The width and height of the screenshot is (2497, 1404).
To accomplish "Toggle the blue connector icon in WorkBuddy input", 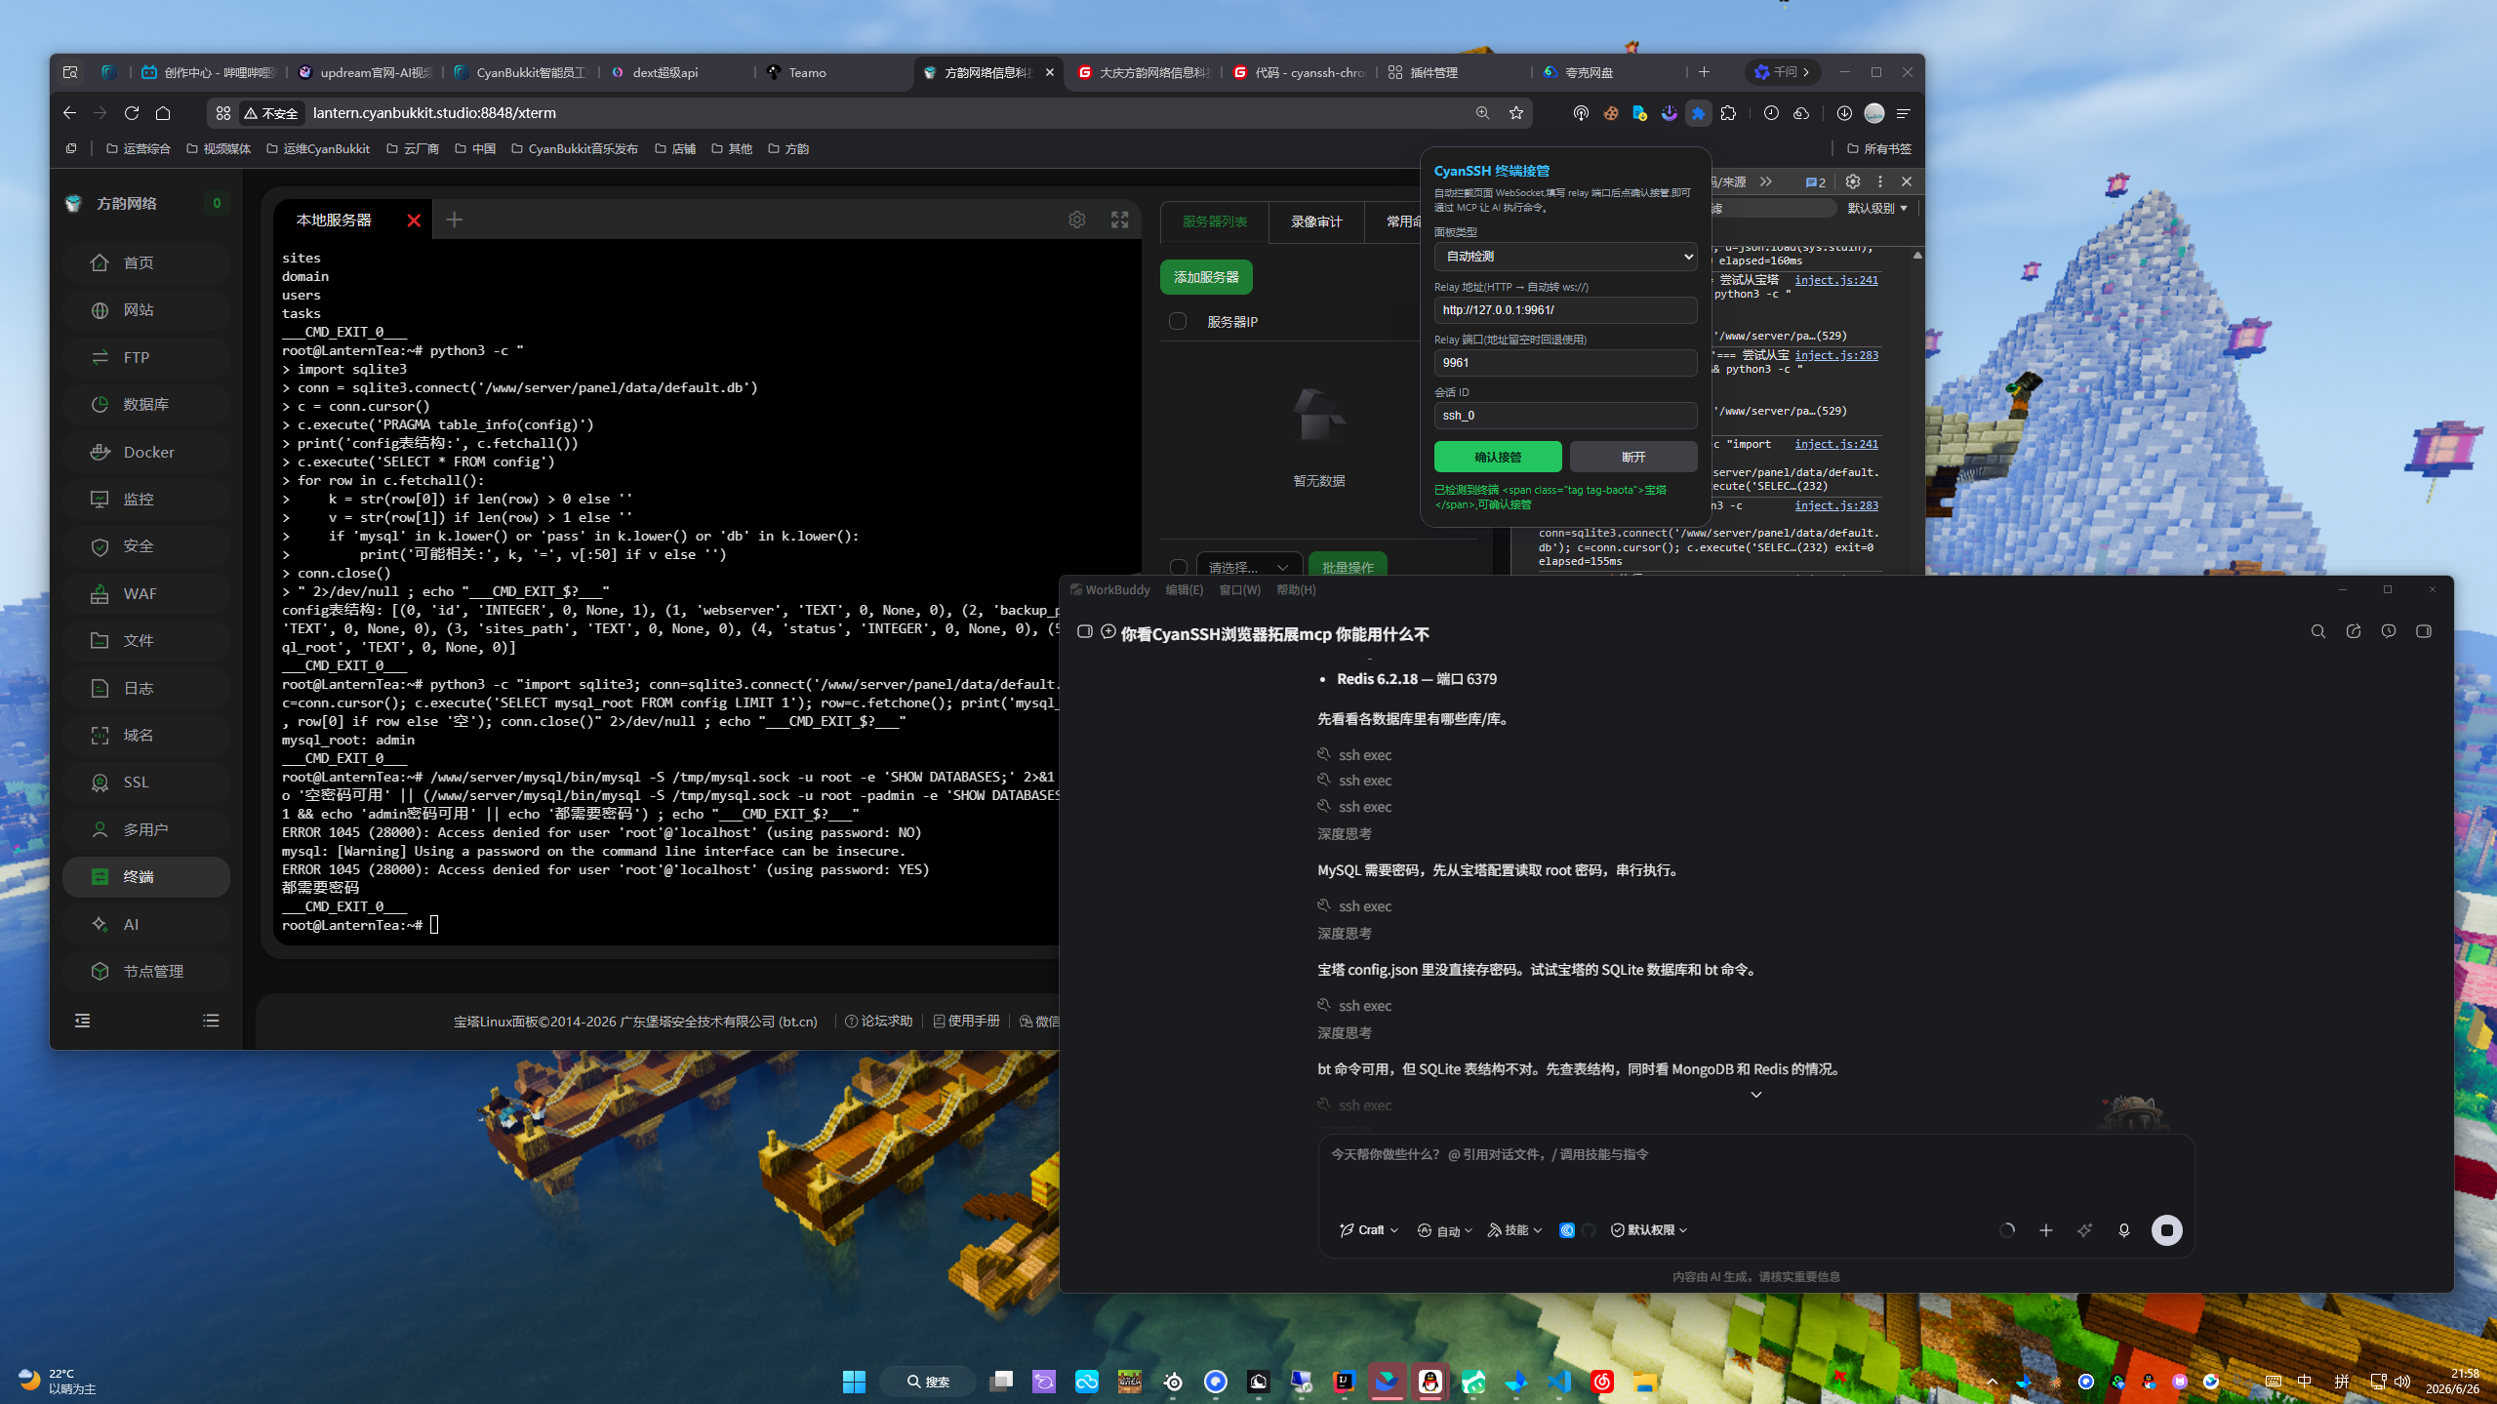I will click(x=1566, y=1230).
